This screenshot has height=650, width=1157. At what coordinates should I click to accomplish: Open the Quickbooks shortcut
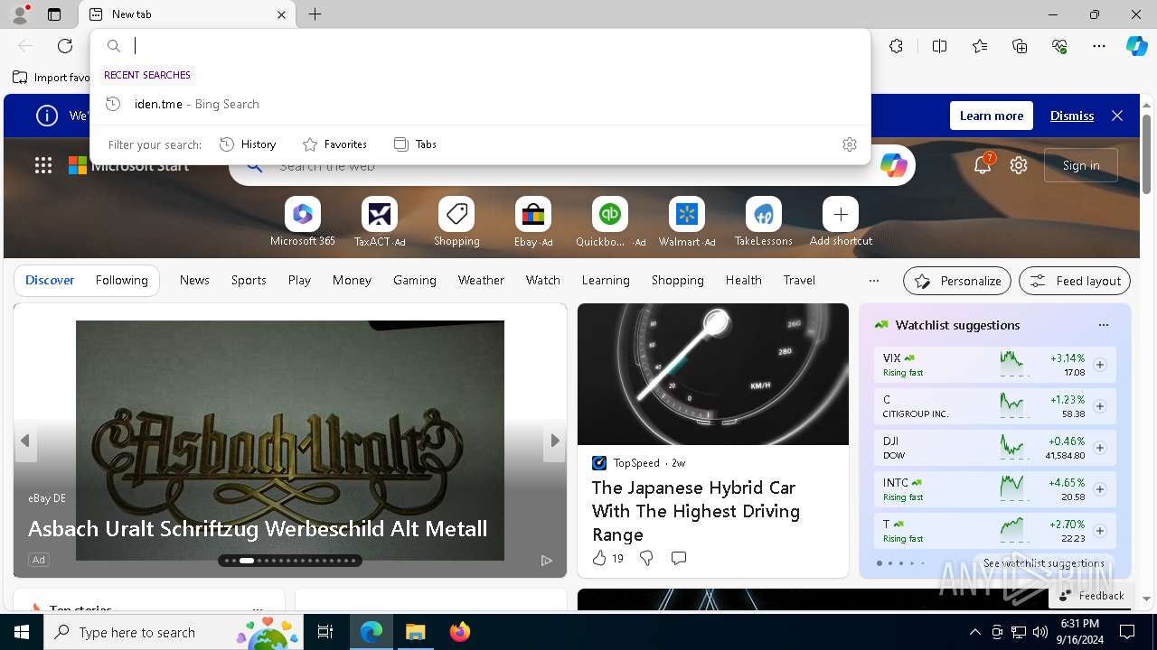(x=610, y=222)
